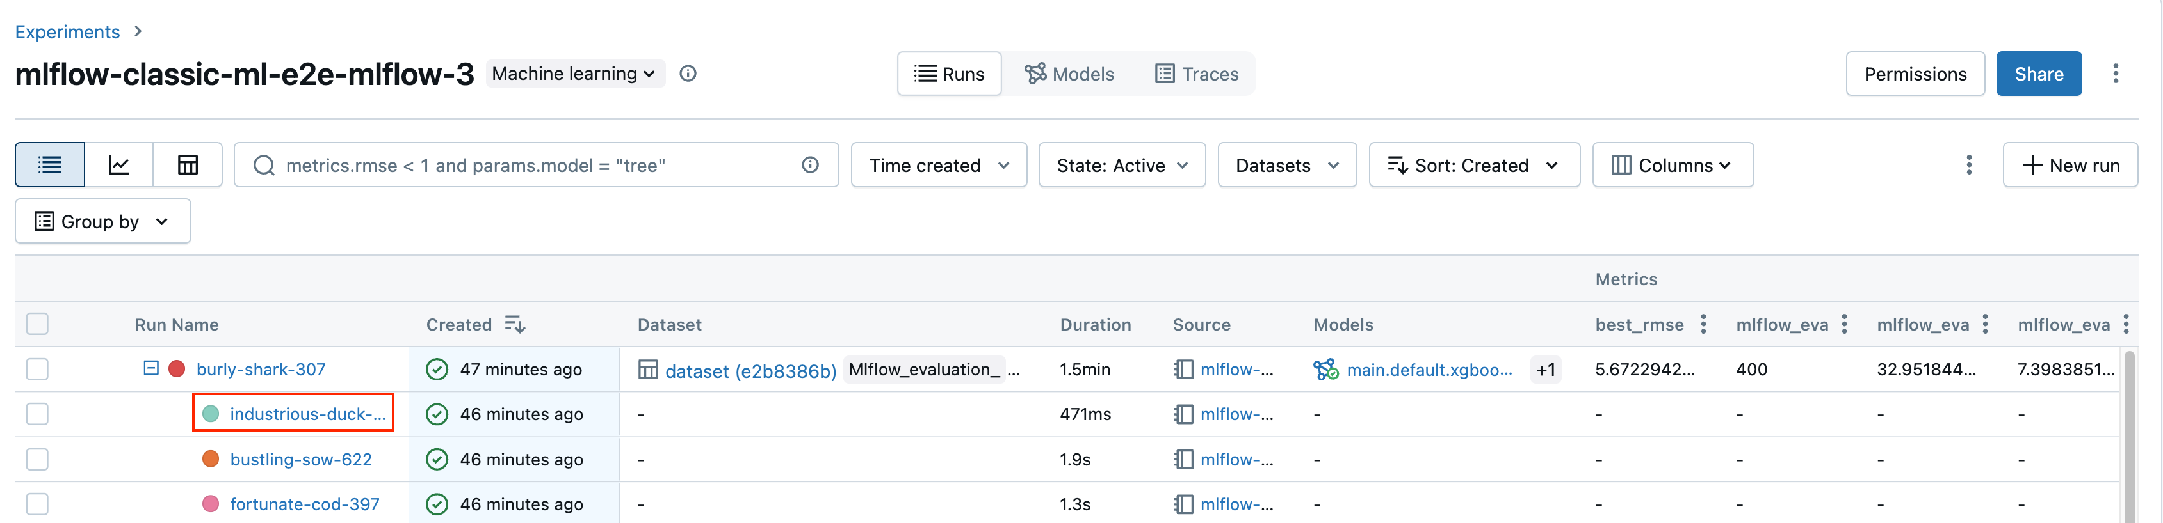Switch to chart view icon
Image resolution: width=2163 pixels, height=523 pixels.
click(118, 165)
